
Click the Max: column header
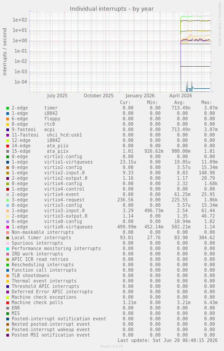[206, 103]
